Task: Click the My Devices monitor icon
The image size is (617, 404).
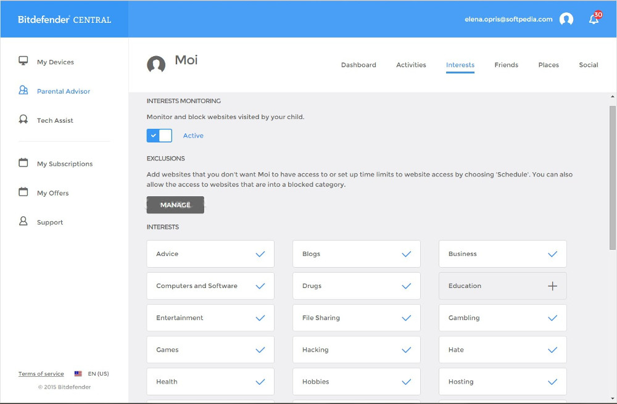Action: pos(23,61)
